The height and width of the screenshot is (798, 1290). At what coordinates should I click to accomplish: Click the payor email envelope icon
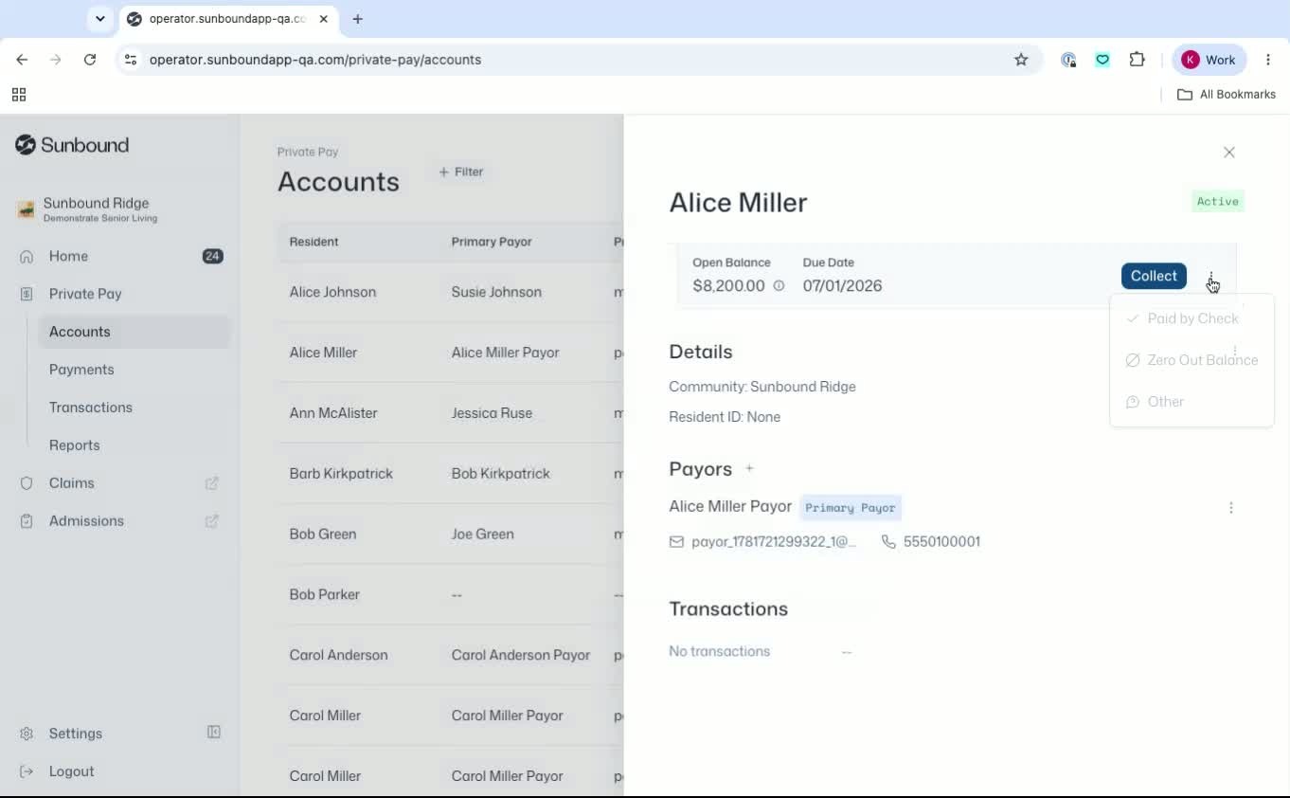[676, 542]
